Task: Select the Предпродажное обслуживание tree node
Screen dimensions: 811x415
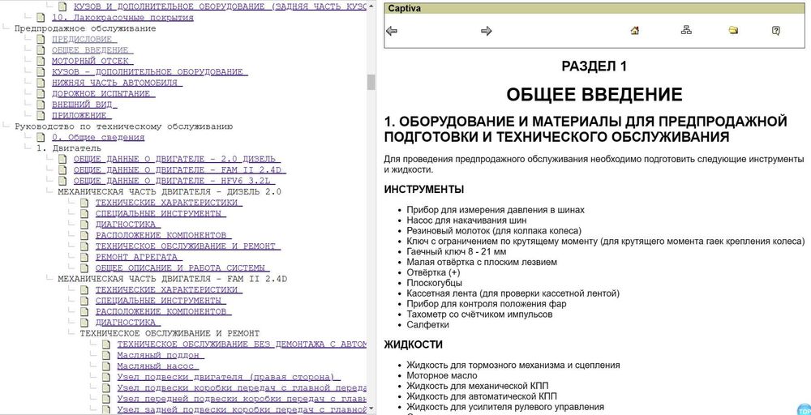Action: coord(85,28)
